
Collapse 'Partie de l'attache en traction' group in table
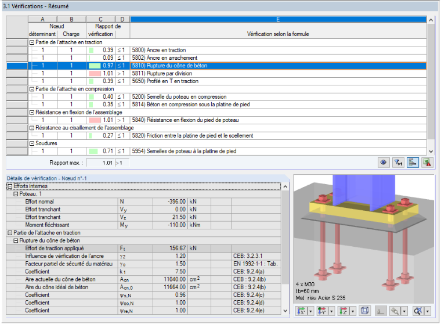point(32,42)
